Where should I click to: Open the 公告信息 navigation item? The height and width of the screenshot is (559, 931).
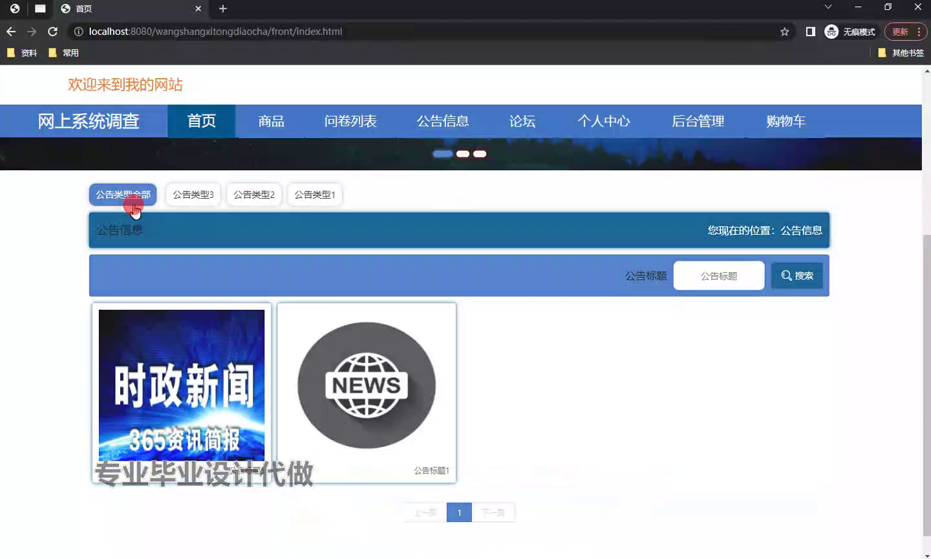click(x=443, y=121)
